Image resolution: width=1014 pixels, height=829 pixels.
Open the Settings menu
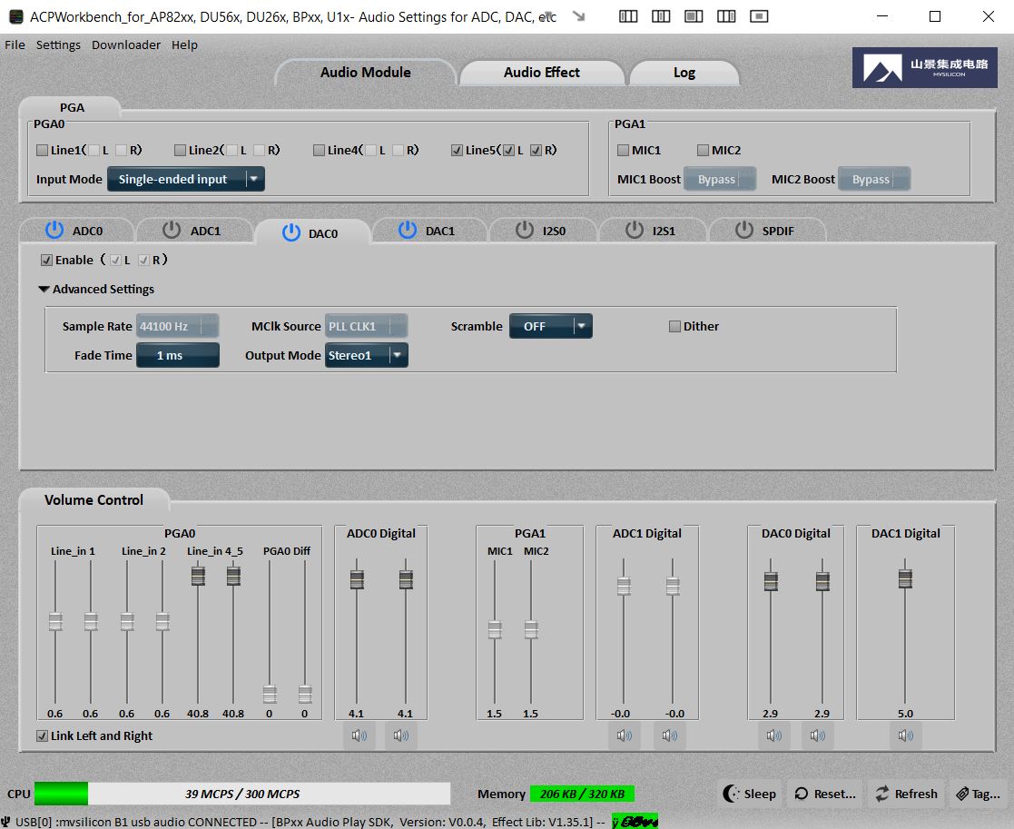(x=58, y=44)
